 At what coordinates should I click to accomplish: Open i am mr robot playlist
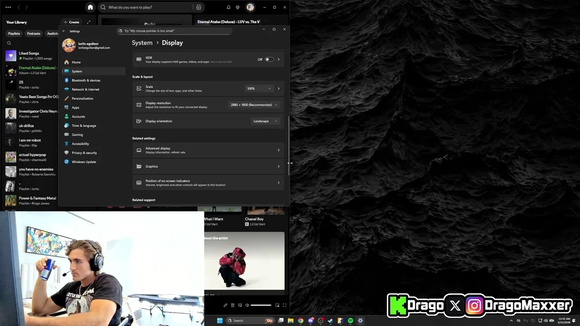32,143
